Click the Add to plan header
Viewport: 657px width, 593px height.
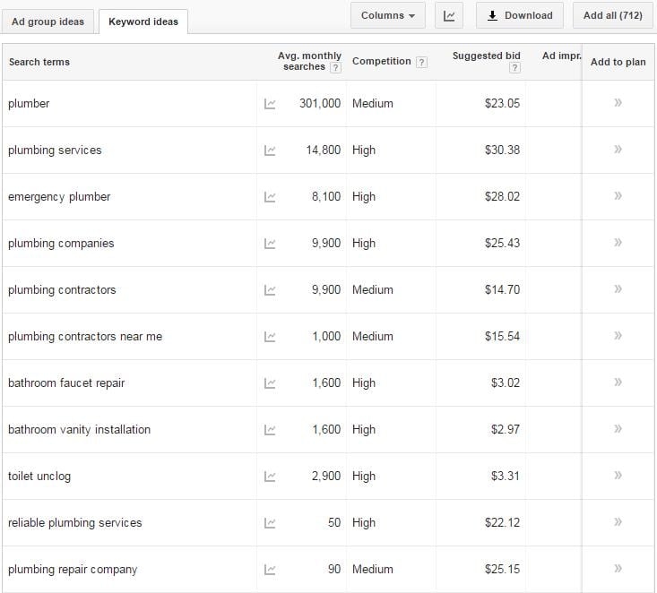click(618, 62)
